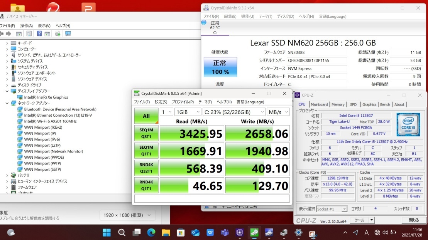Click the update driver toolbar icon
The height and width of the screenshot is (240, 428).
coord(58,34)
